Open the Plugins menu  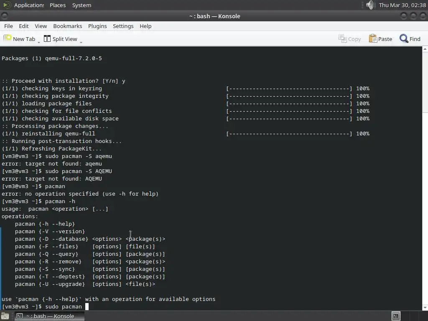[97, 26]
